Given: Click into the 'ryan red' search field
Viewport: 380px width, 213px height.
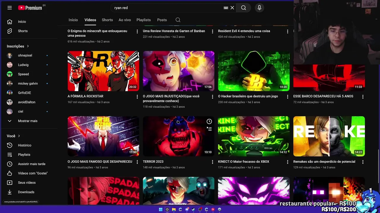Looking at the screenshot, I should pyautogui.click(x=168, y=8).
